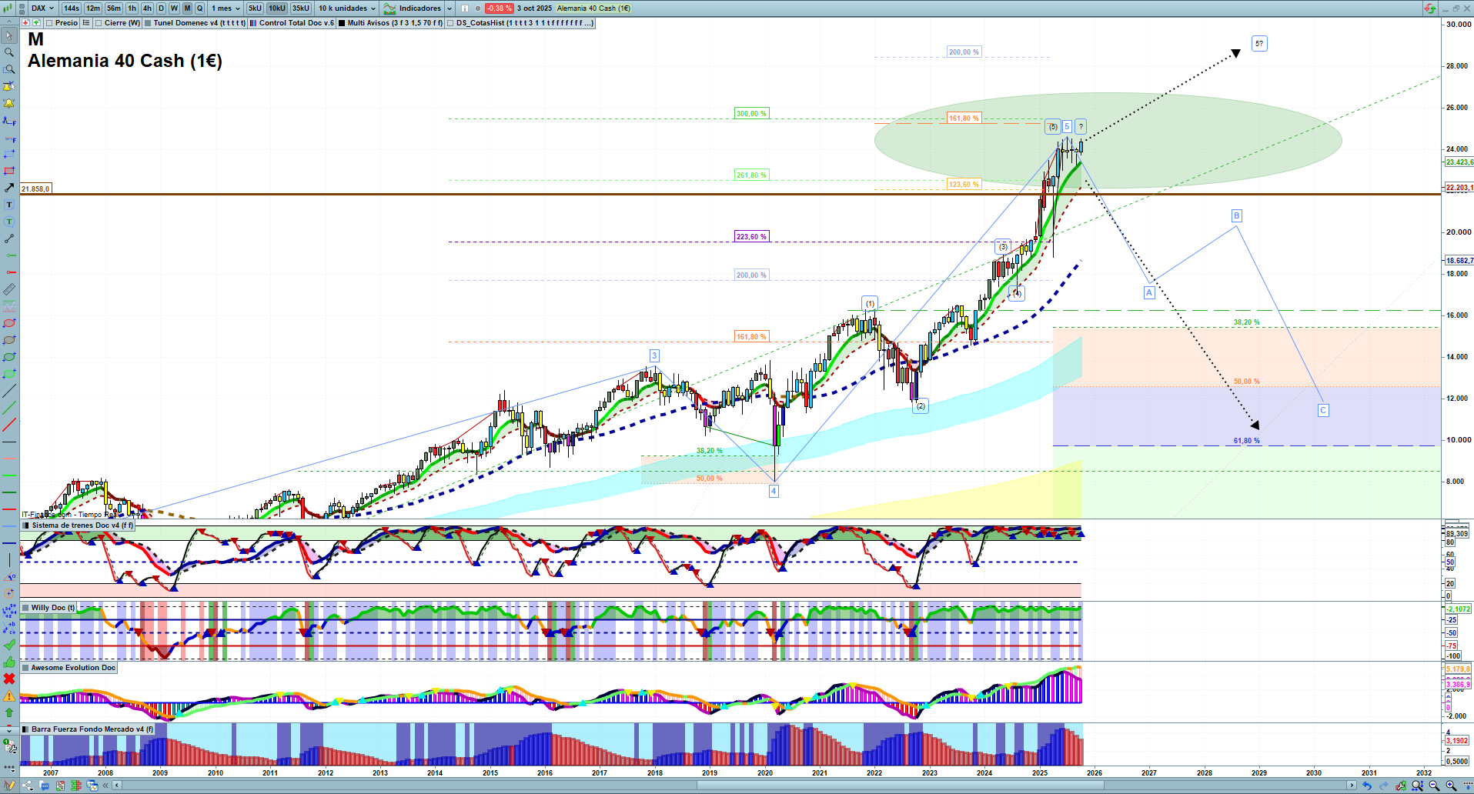Viewport: 1474px width, 794px height.
Task: Pick the ruler measurement tool
Action: pyautogui.click(x=9, y=289)
